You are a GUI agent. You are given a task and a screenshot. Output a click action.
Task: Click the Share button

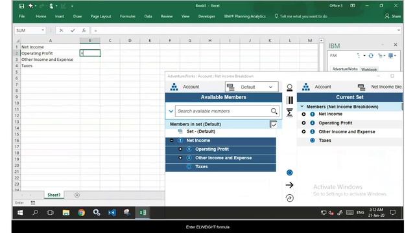click(393, 16)
